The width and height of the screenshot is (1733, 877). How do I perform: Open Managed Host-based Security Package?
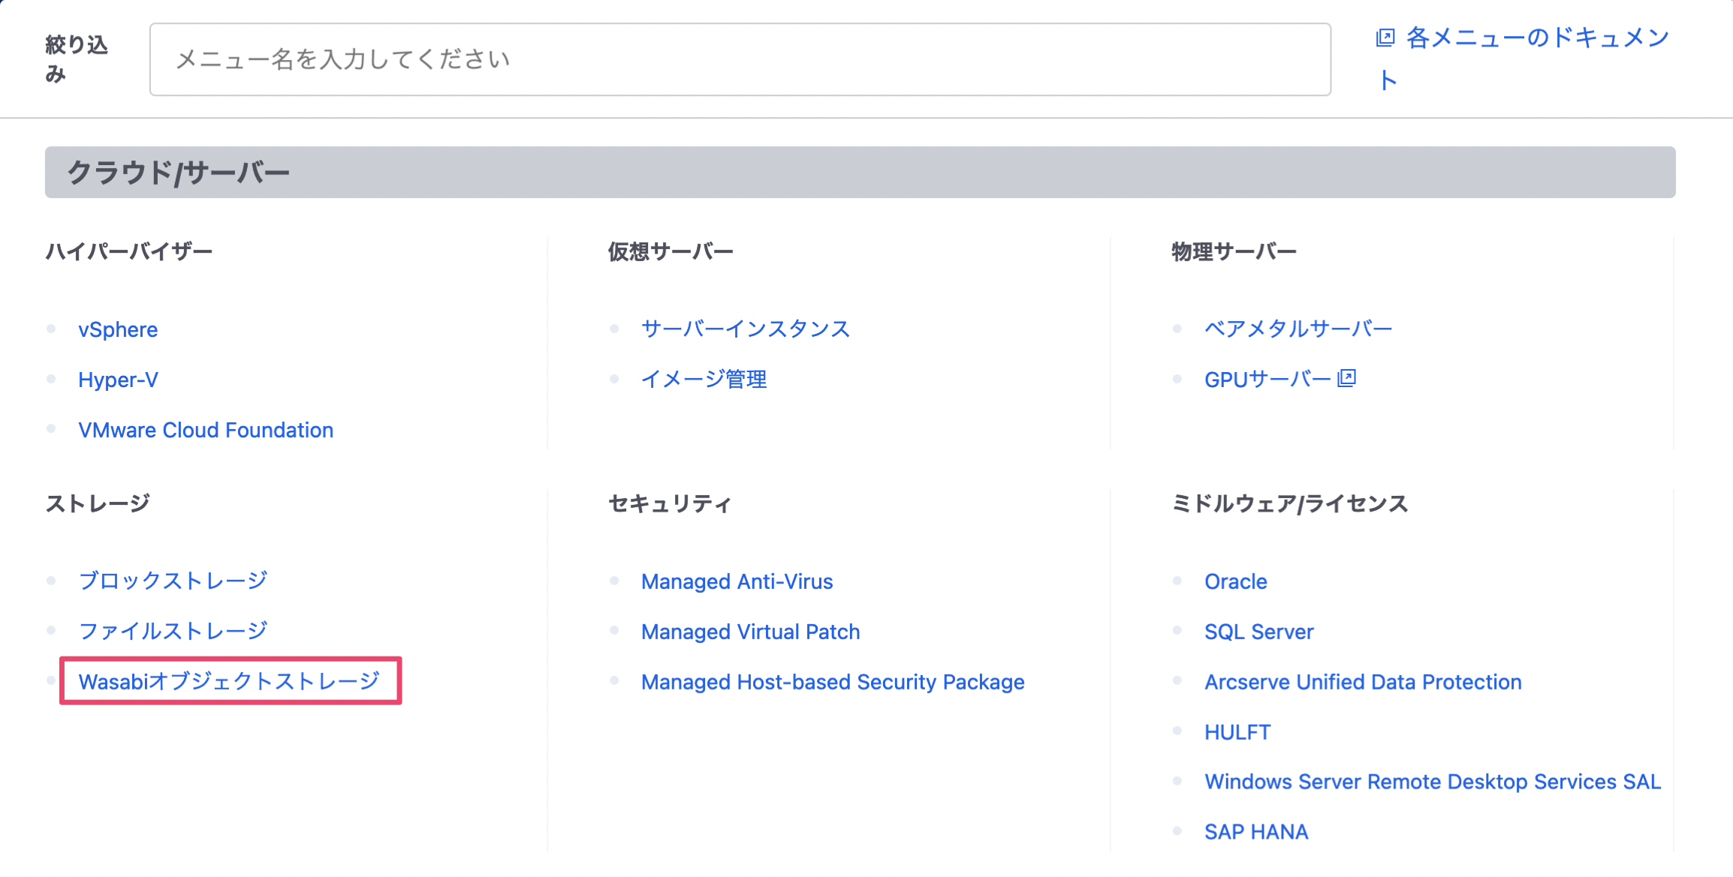pyautogui.click(x=832, y=682)
